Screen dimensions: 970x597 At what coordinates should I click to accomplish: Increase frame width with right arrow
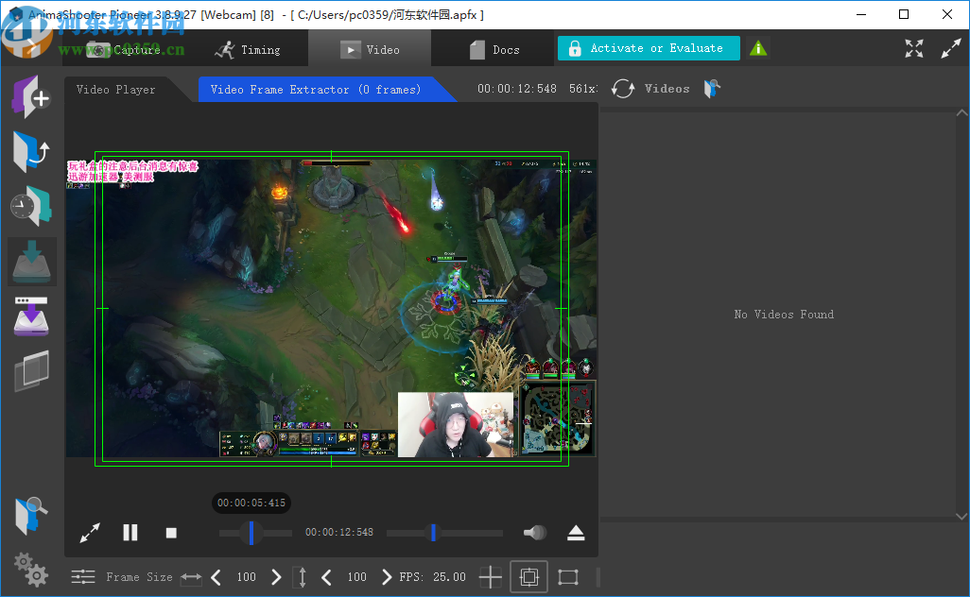[276, 576]
